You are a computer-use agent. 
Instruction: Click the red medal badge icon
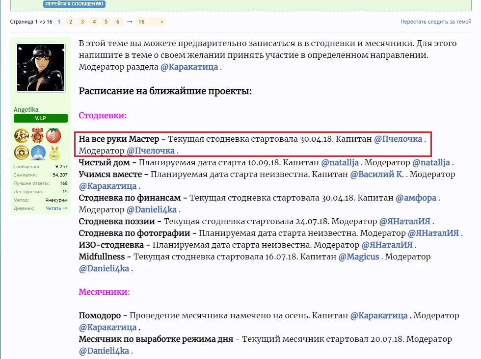(x=38, y=136)
